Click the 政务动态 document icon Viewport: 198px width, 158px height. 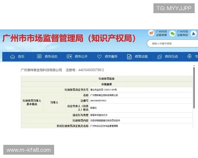click(39, 56)
